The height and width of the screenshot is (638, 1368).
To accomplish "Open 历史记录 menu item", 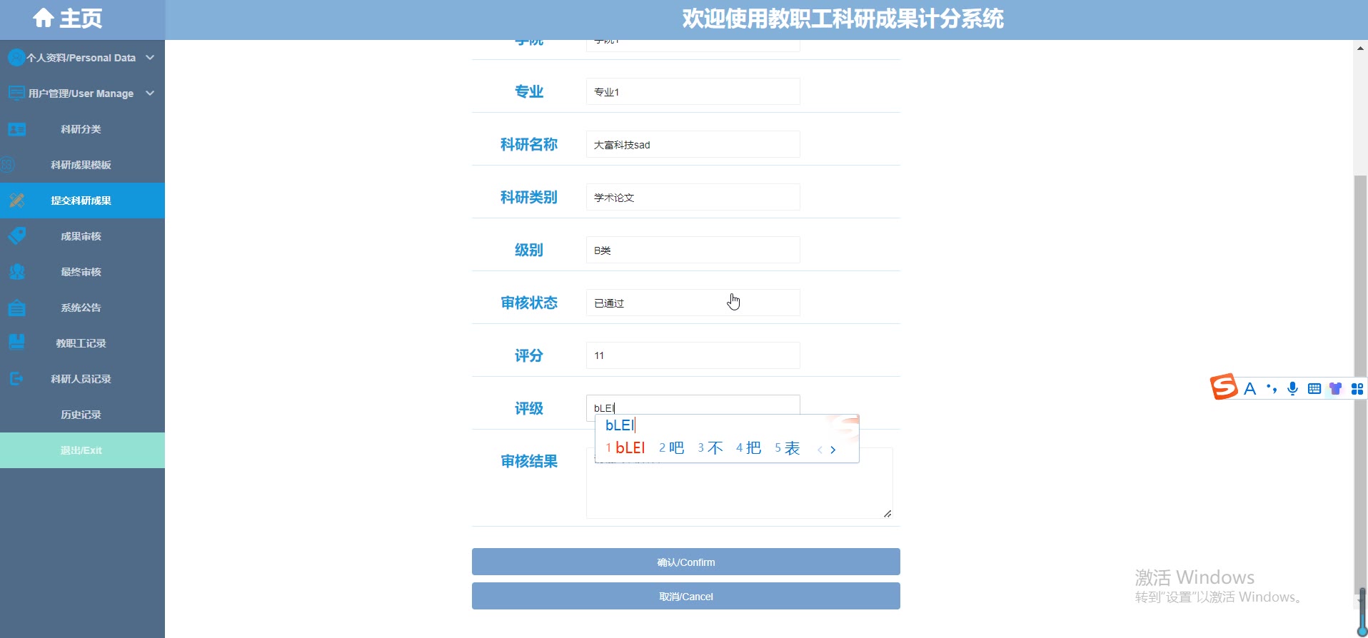I will coord(82,415).
